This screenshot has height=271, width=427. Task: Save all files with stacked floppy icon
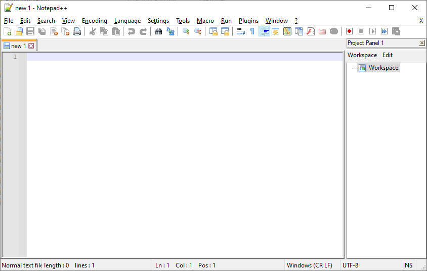(x=42, y=31)
